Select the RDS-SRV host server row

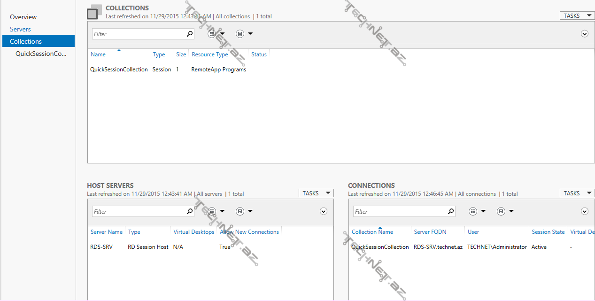tap(101, 247)
